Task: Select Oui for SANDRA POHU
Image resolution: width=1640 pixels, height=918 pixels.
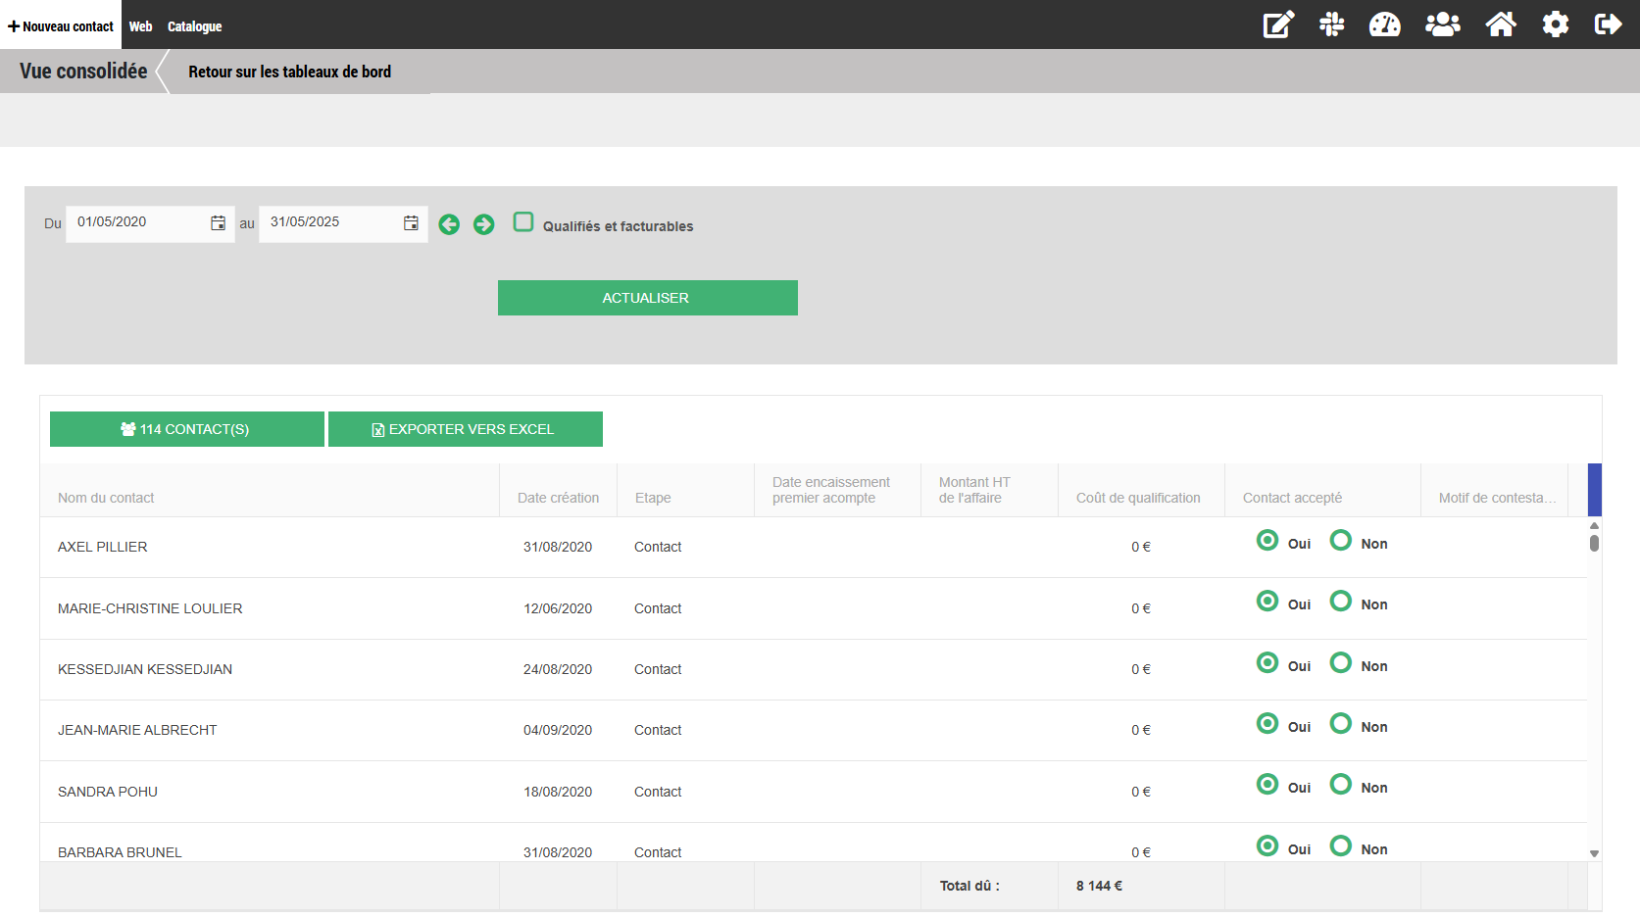Action: (1267, 785)
